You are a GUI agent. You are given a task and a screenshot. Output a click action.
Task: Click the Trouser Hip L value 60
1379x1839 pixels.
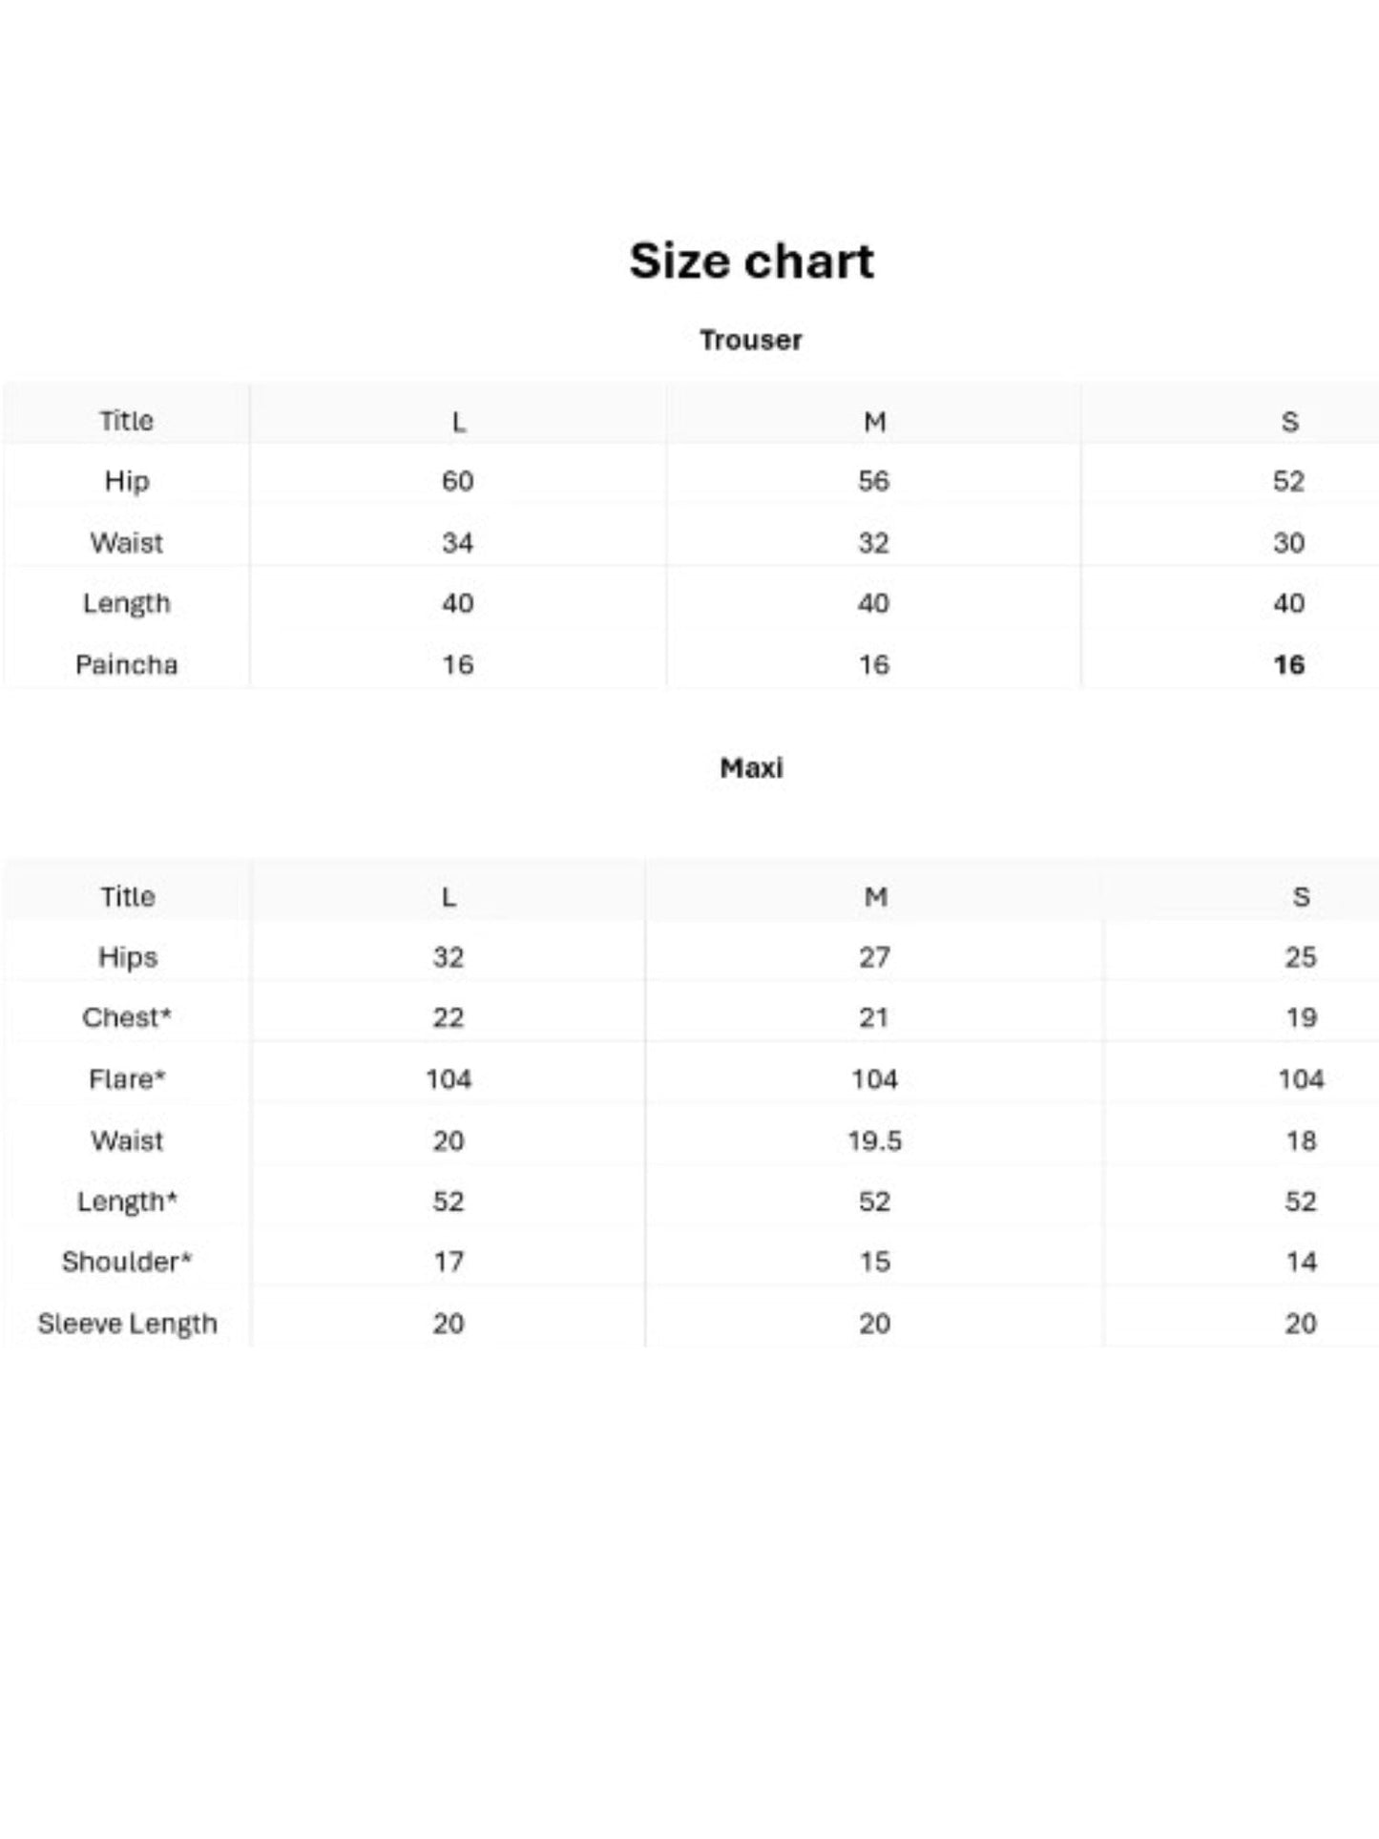(458, 481)
